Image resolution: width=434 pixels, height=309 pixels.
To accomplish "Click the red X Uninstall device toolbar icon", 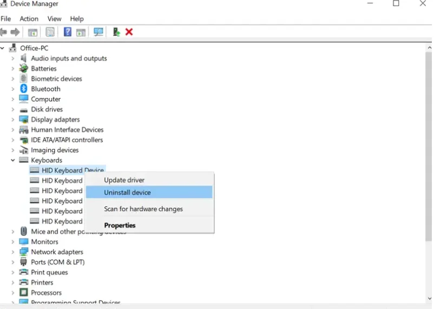I will [x=129, y=32].
